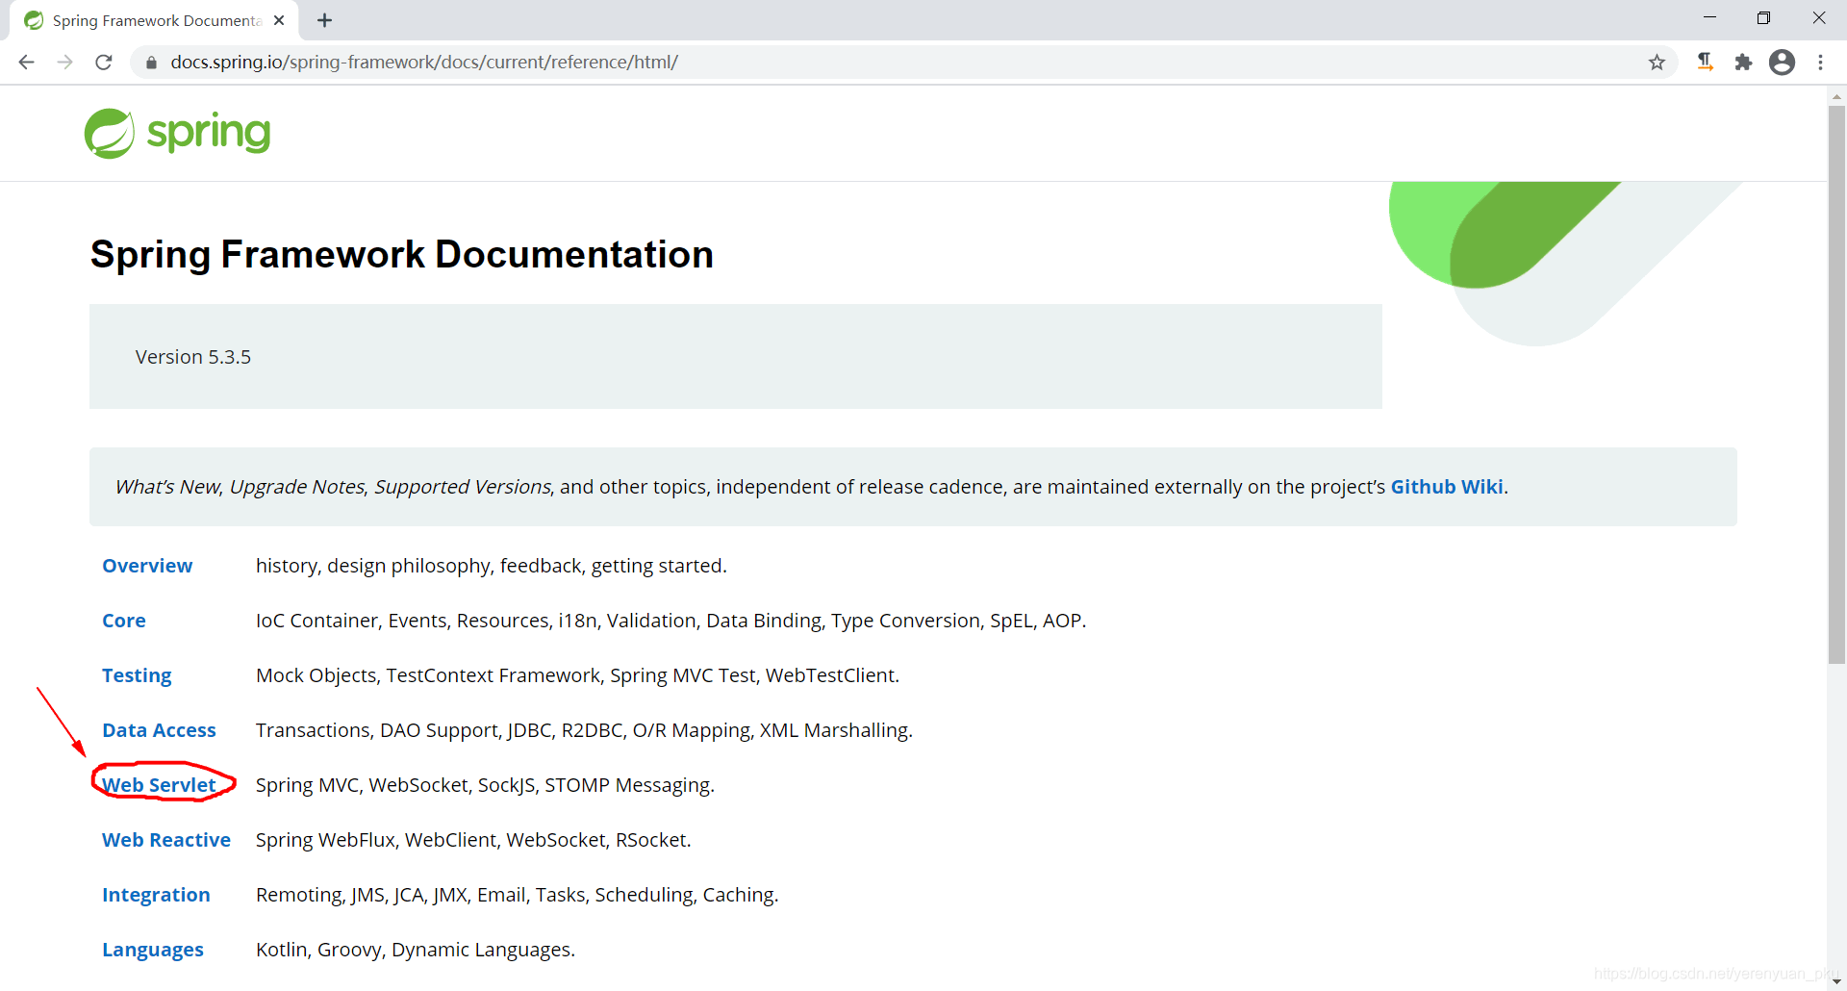The width and height of the screenshot is (1847, 991).
Task: Go back to the previous page
Action: [x=26, y=63]
